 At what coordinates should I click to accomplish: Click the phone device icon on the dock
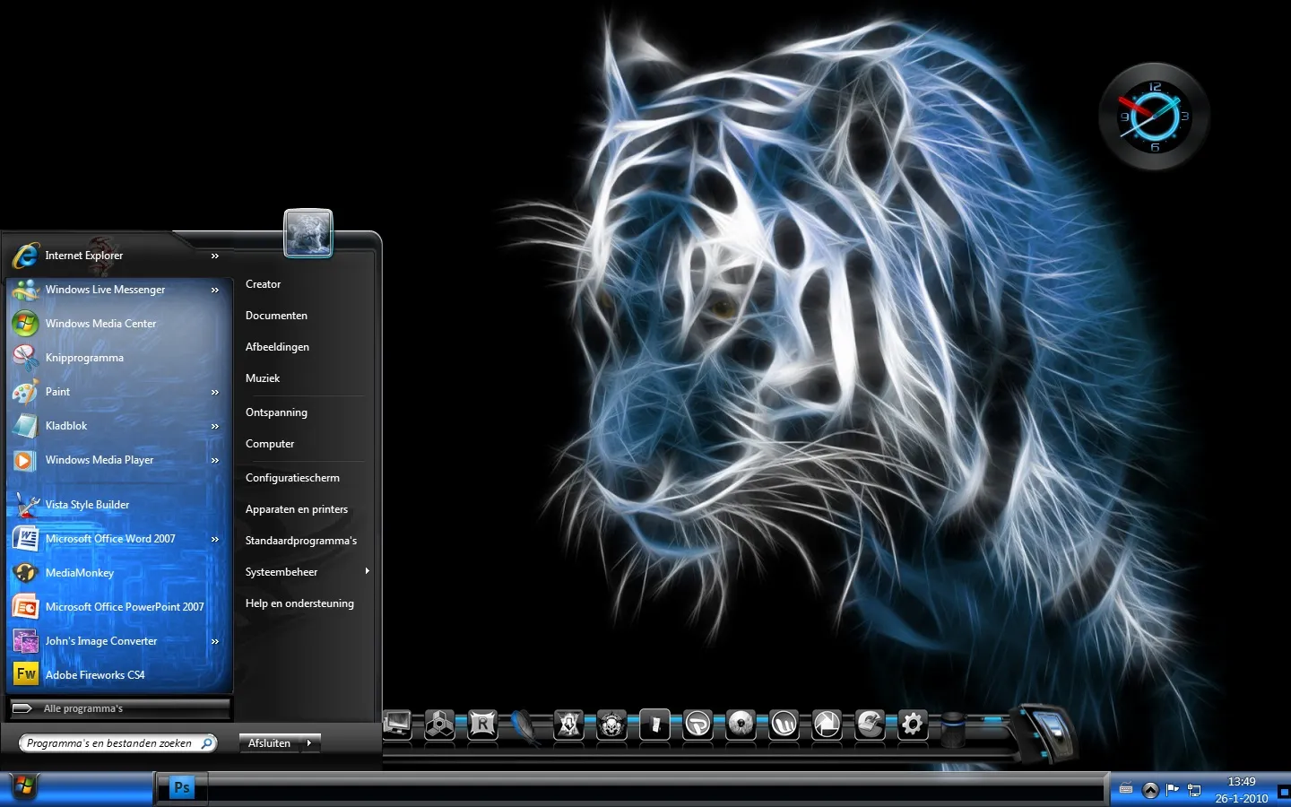(x=1051, y=732)
